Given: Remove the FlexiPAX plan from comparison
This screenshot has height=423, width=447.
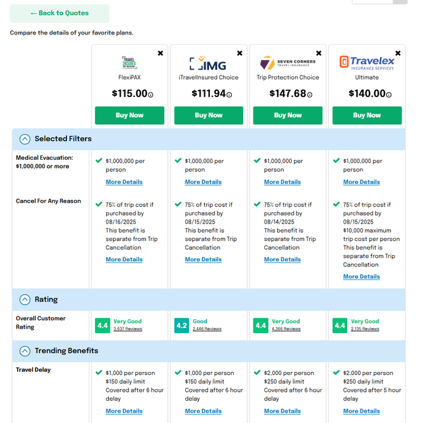Looking at the screenshot, I should [160, 53].
